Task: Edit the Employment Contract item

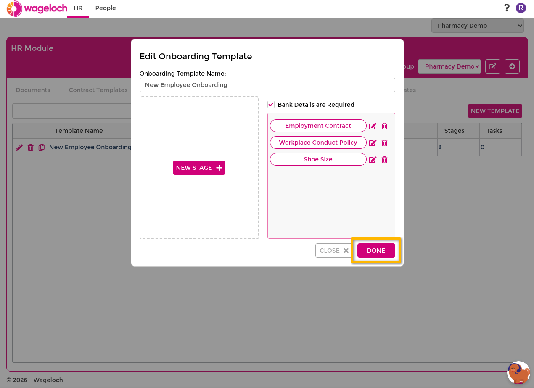Action: [373, 126]
